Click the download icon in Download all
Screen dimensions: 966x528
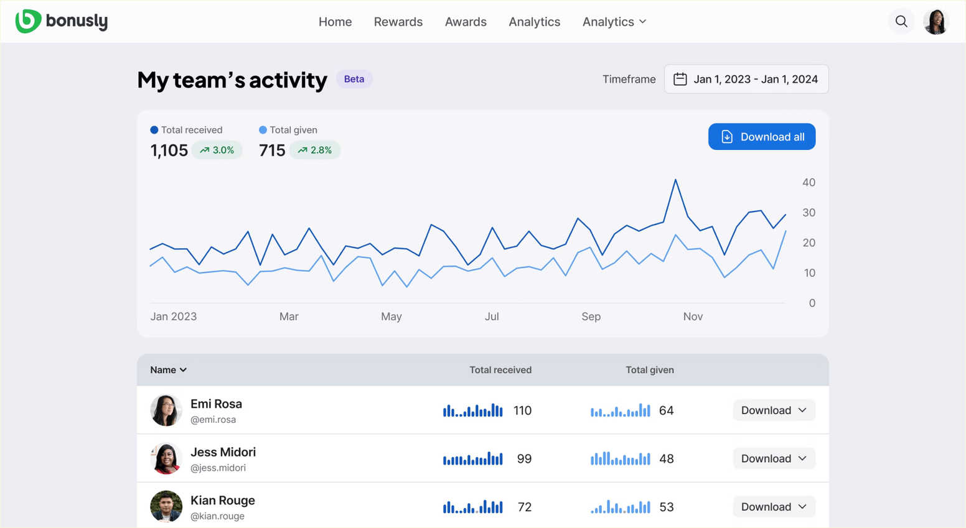click(727, 137)
